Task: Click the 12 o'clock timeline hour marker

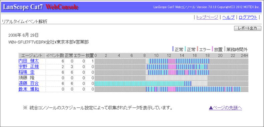Action: click(169, 55)
